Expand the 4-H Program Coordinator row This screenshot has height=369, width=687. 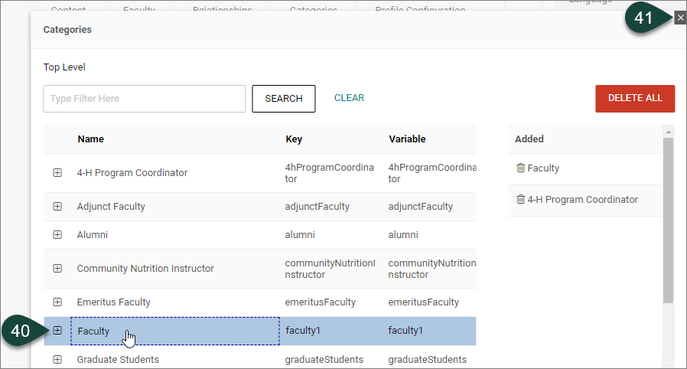[57, 173]
